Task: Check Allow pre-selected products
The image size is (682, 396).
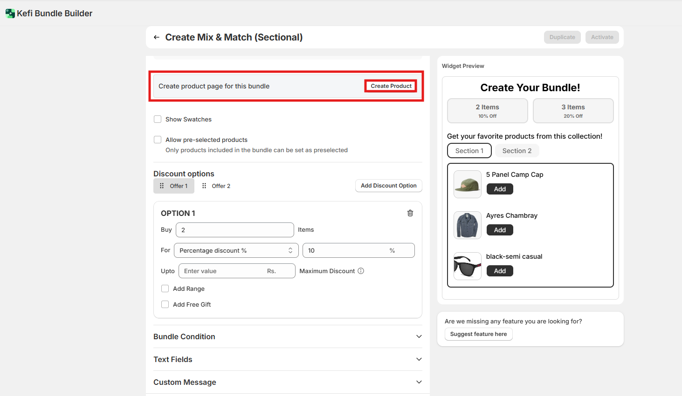Action: [x=158, y=140]
